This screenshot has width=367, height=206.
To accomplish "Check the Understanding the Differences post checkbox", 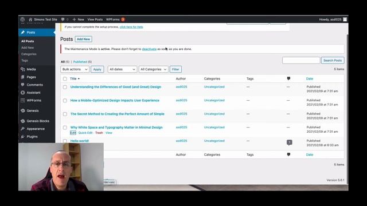I will [x=65, y=87].
